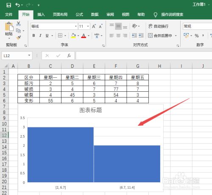The width and height of the screenshot is (212, 195).
Task: Click the Cut scissors icon
Action: click(18, 24)
